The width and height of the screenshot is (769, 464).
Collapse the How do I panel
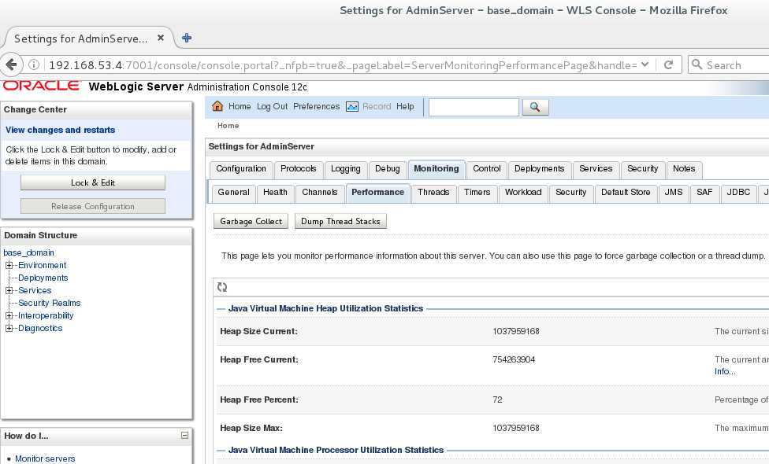click(x=184, y=435)
